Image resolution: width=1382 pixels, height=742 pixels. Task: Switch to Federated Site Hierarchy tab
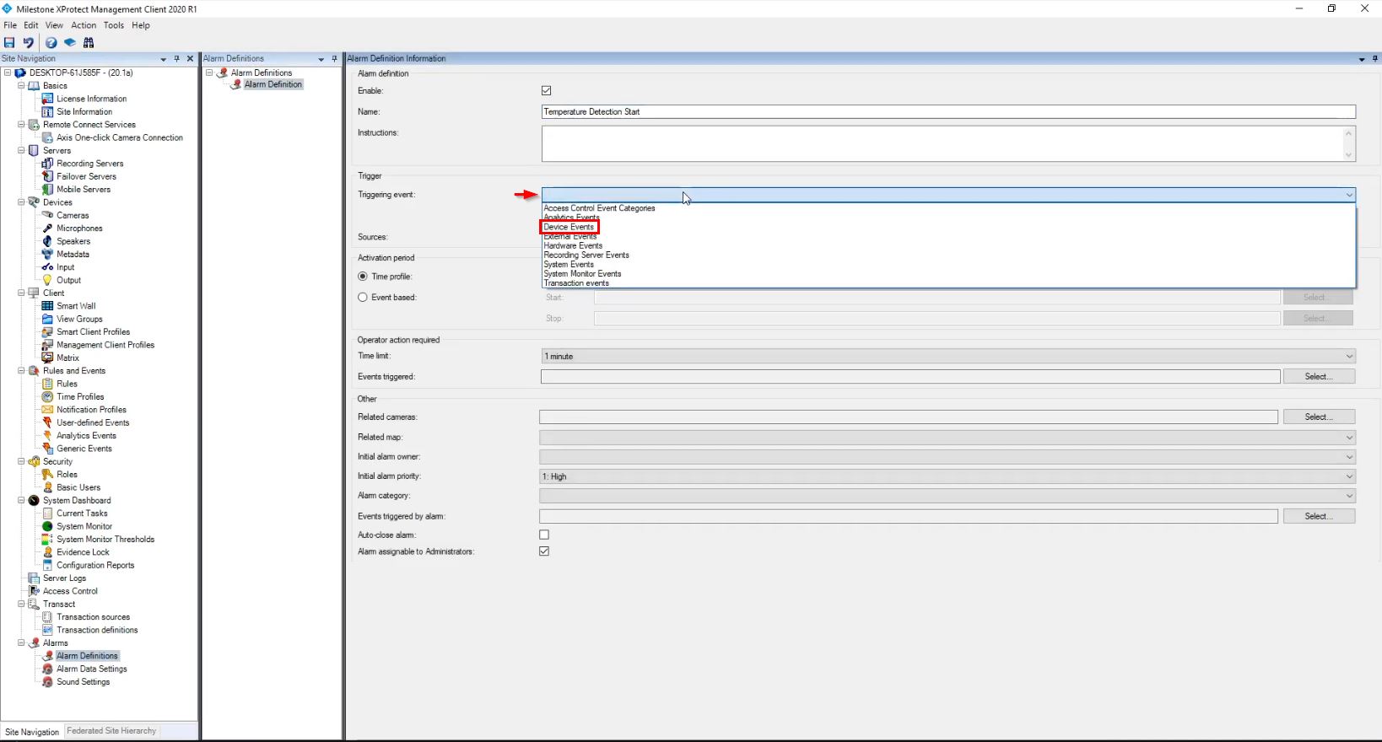[111, 731]
